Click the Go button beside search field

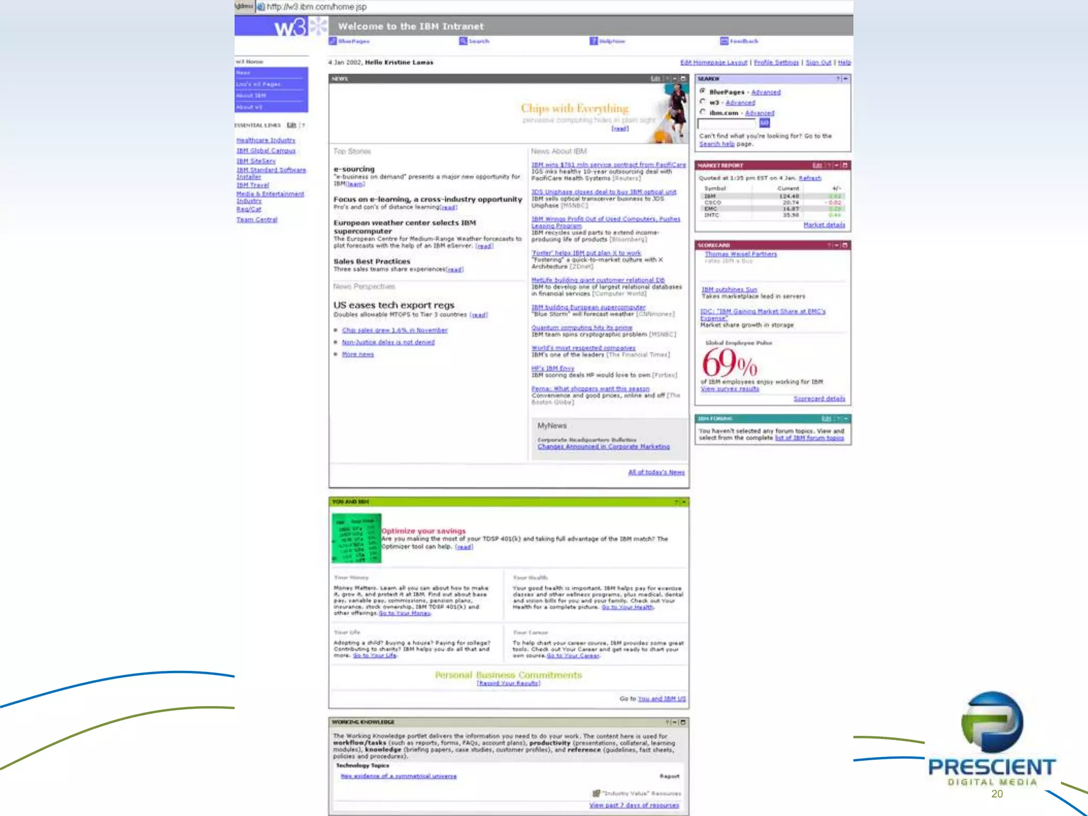click(x=764, y=123)
